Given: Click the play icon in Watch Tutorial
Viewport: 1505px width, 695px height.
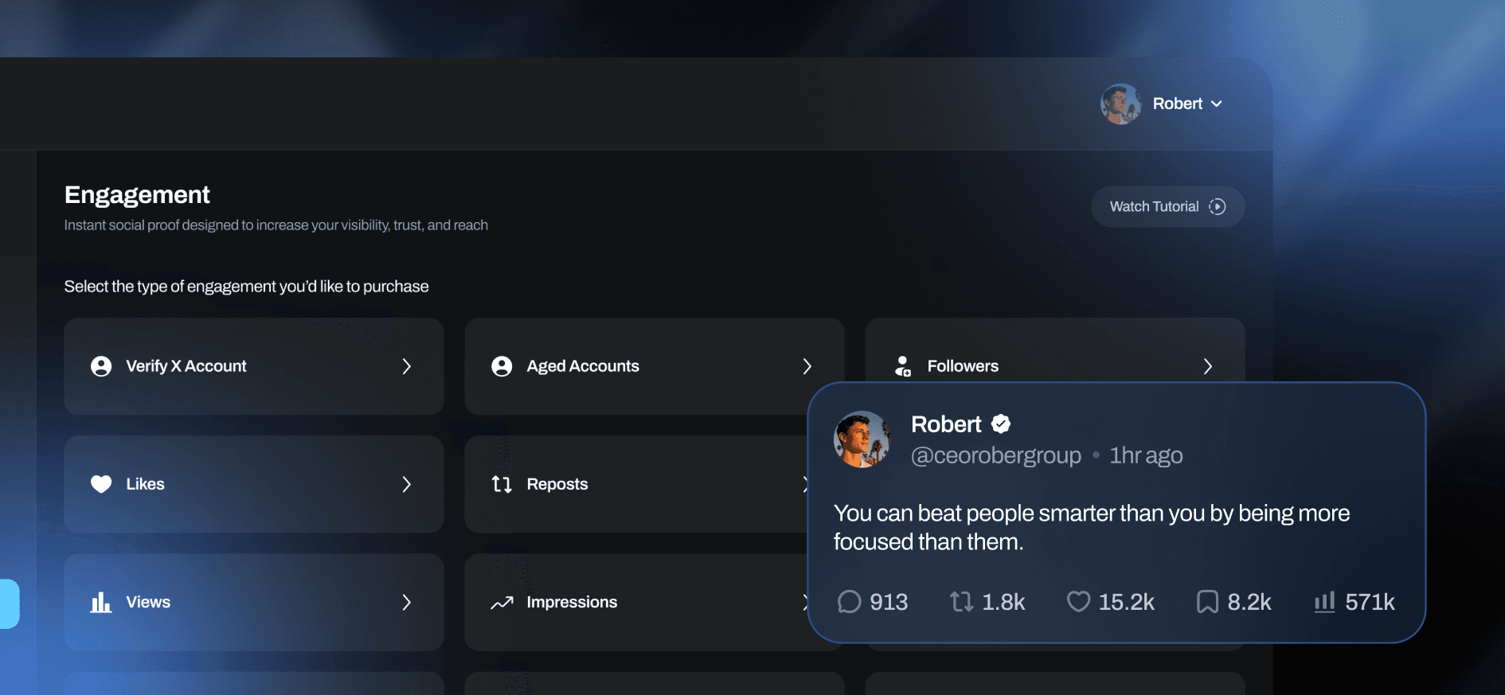Looking at the screenshot, I should [x=1217, y=207].
